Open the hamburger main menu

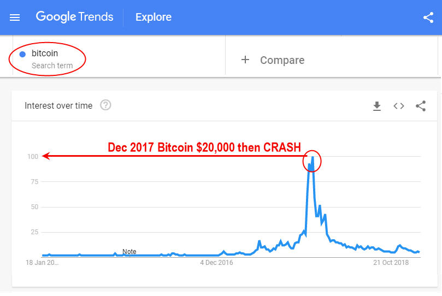[15, 17]
